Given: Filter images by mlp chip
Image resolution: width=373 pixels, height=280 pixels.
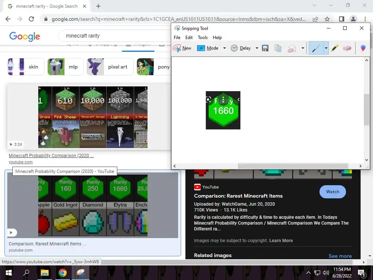Looking at the screenshot, I should 66,67.
